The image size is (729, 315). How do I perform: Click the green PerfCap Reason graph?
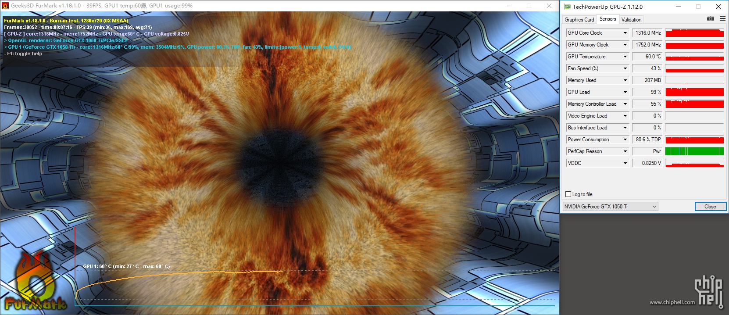pyautogui.click(x=694, y=151)
